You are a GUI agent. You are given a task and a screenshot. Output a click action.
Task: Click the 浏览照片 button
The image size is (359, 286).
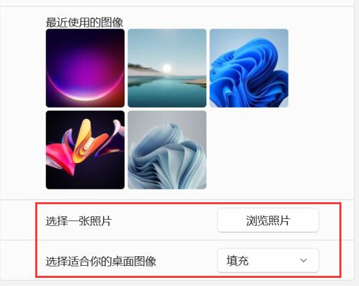(268, 220)
